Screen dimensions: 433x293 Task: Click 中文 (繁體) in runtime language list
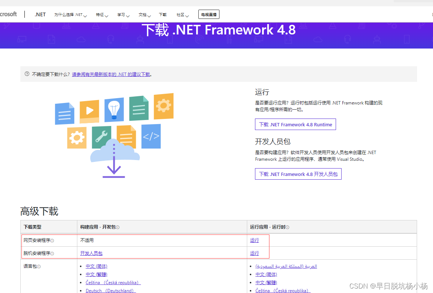(x=266, y=283)
